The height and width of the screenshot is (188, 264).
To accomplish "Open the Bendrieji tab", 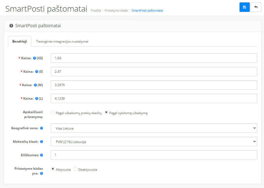I will tap(20, 41).
